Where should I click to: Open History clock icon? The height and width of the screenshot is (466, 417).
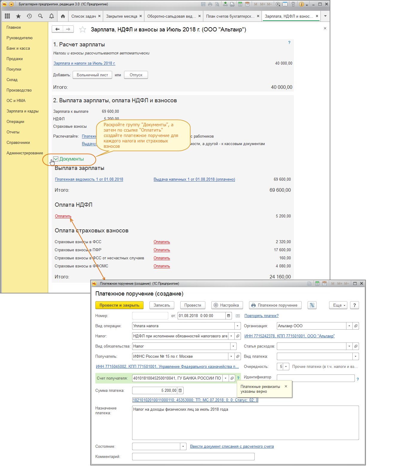coord(29,16)
